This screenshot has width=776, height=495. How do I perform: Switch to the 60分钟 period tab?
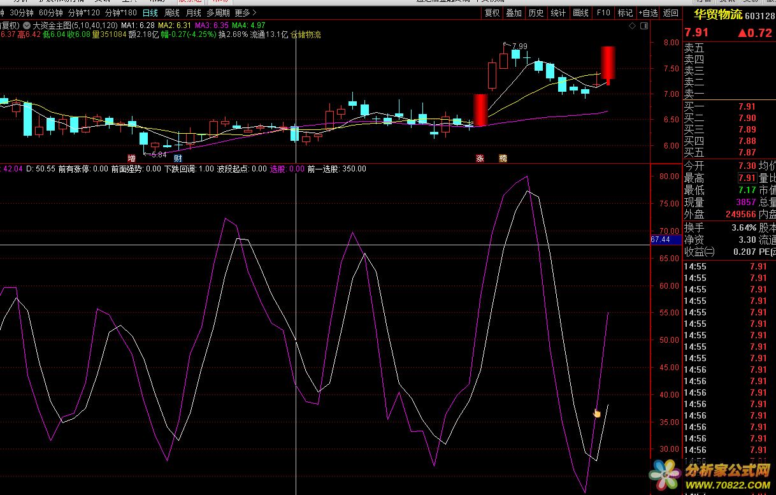click(51, 13)
